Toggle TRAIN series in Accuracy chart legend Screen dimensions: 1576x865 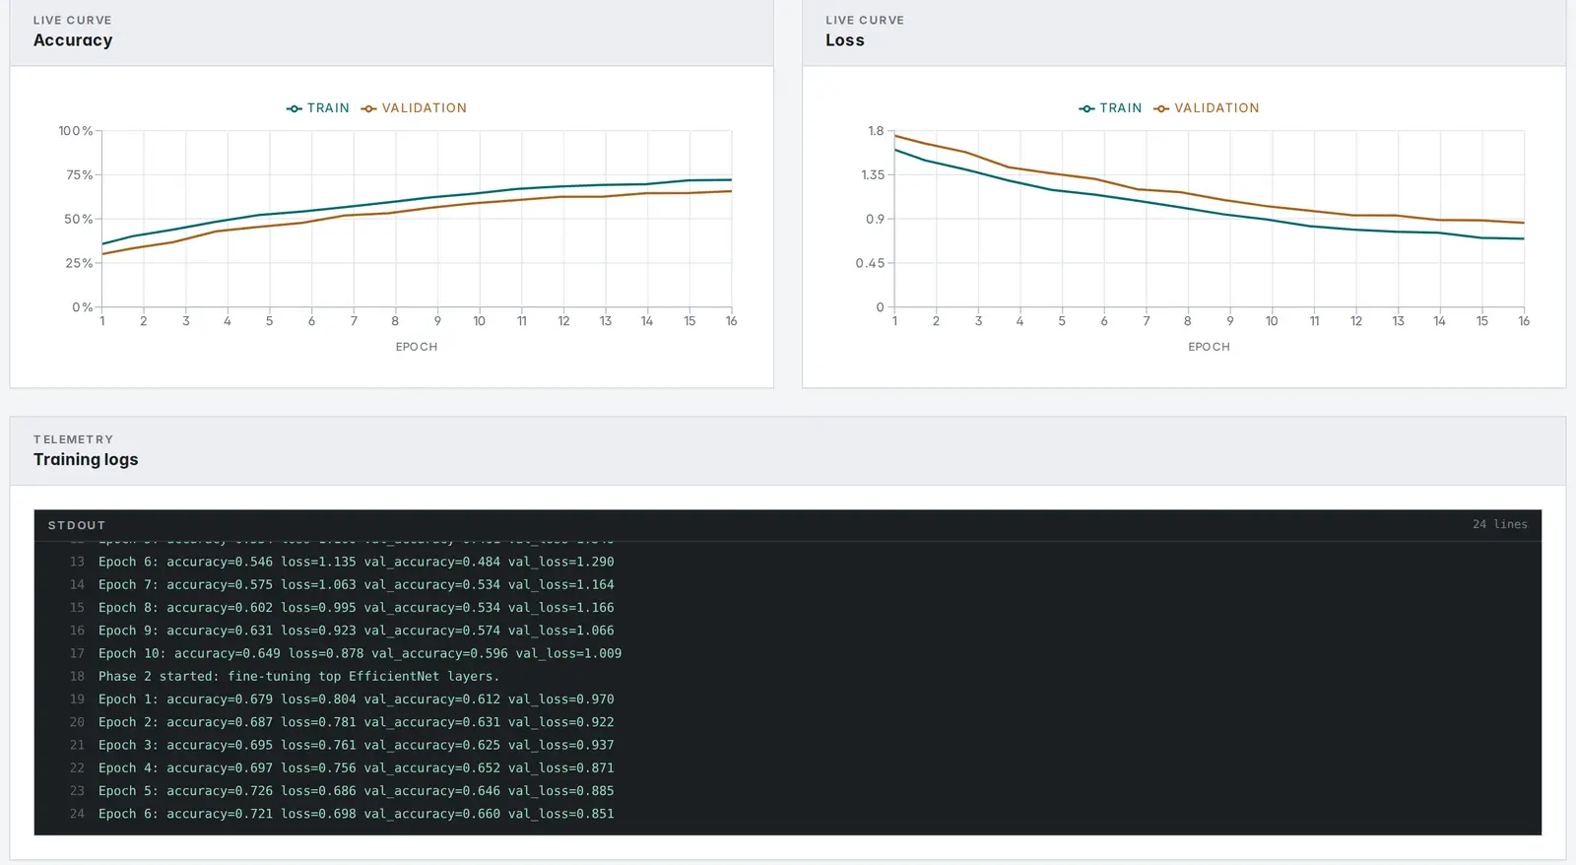click(x=317, y=108)
